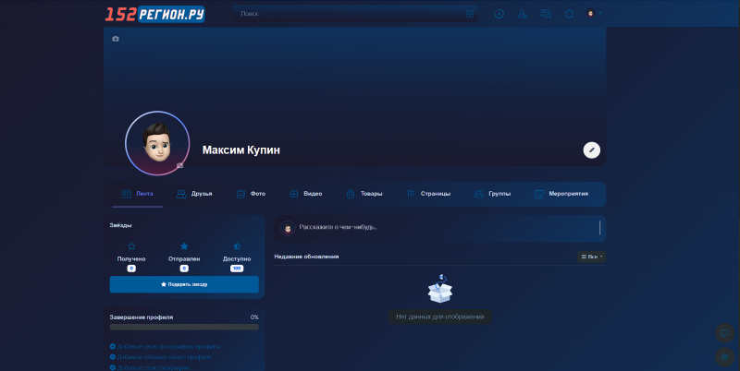
Task: Click the search bar grid icon
Action: [x=470, y=14]
